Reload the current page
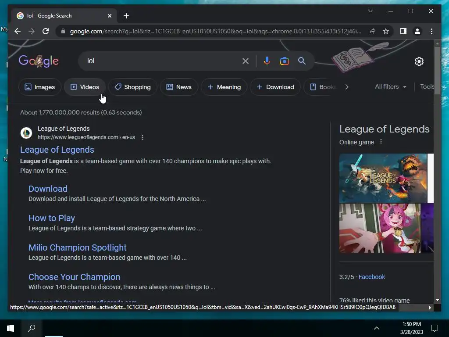Image resolution: width=449 pixels, height=337 pixels. click(x=46, y=31)
